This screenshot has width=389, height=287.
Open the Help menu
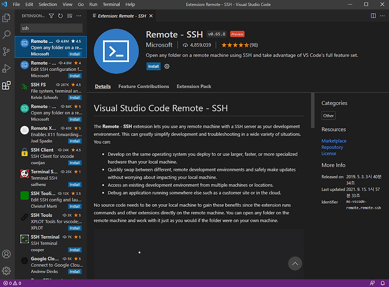point(130,5)
